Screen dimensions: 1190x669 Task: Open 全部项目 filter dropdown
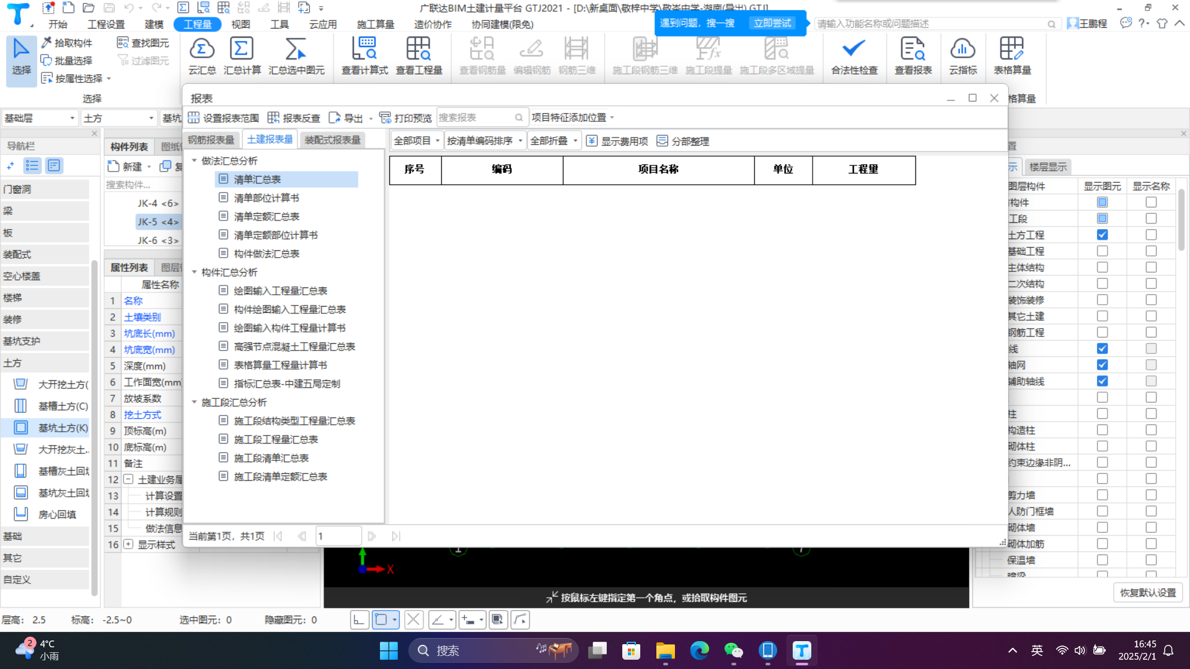[x=416, y=141]
